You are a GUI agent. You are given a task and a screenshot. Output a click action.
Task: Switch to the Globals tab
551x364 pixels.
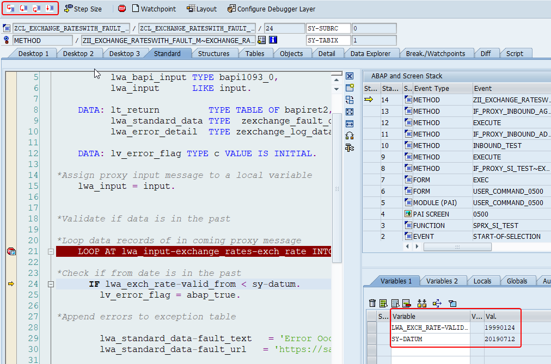(517, 281)
